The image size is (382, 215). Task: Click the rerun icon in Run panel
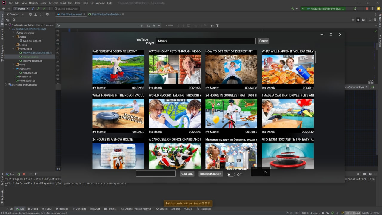tap(19, 174)
